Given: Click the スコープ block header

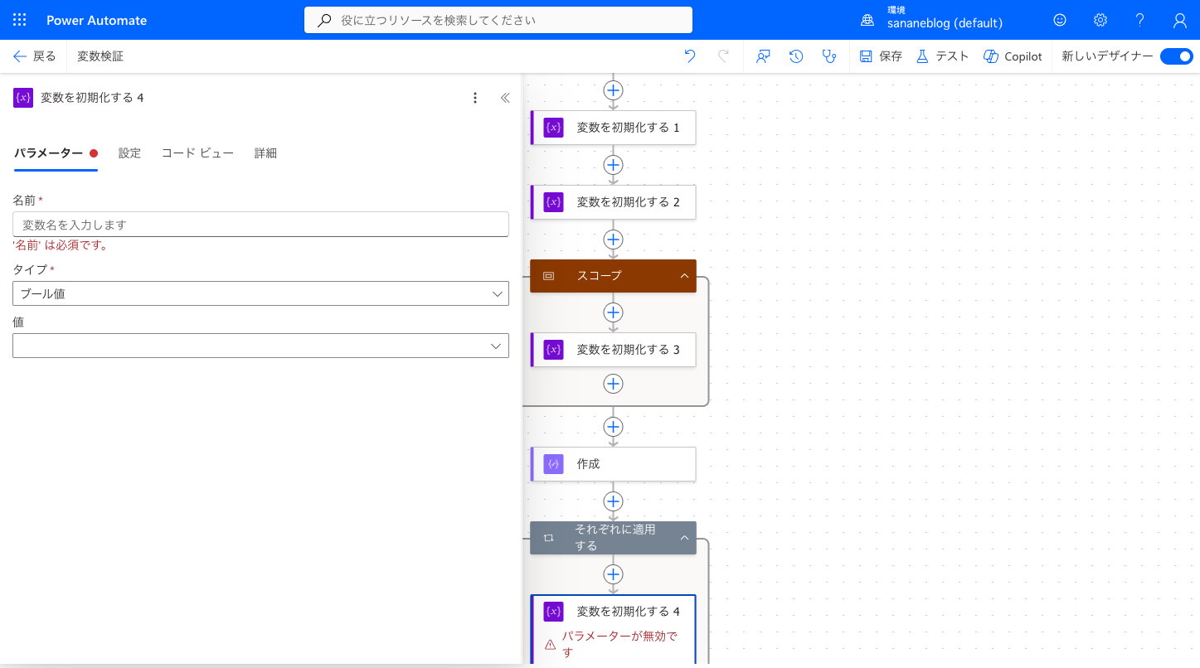Looking at the screenshot, I should (613, 276).
